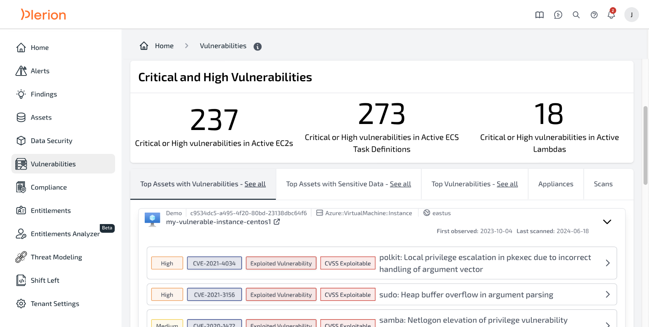Image resolution: width=649 pixels, height=327 pixels.
Task: Expand the samba Netlogon vulnerability row
Action: (x=608, y=324)
